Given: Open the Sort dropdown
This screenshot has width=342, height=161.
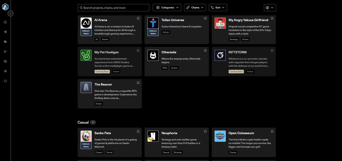Looking at the screenshot, I should pos(218,8).
